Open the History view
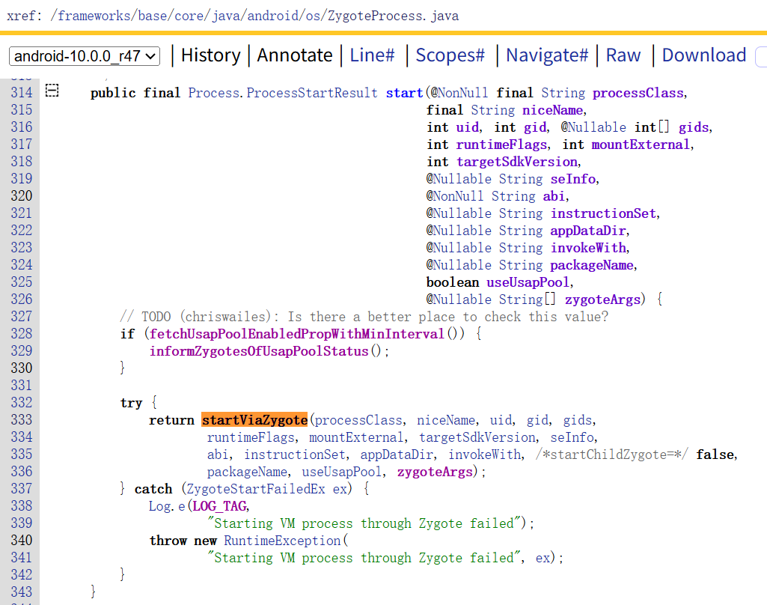This screenshot has height=605, width=767. (x=211, y=55)
